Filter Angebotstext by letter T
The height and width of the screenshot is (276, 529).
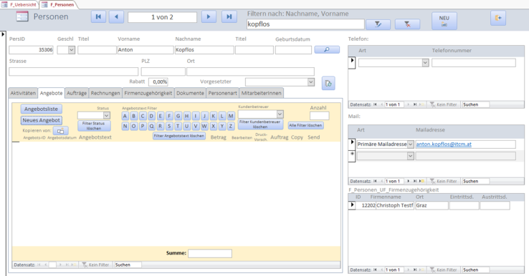coord(178,127)
